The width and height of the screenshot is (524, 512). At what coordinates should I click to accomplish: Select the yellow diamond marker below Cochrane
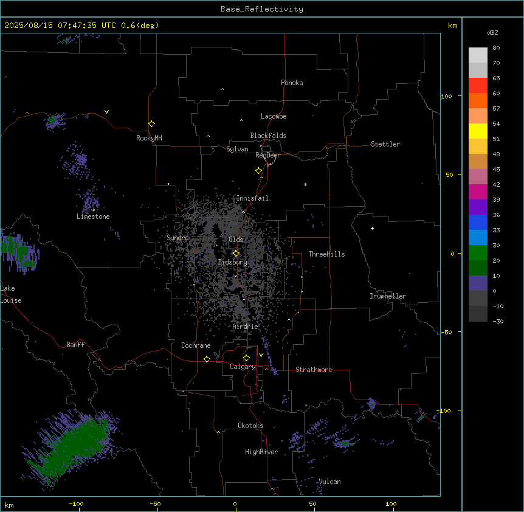(x=207, y=359)
